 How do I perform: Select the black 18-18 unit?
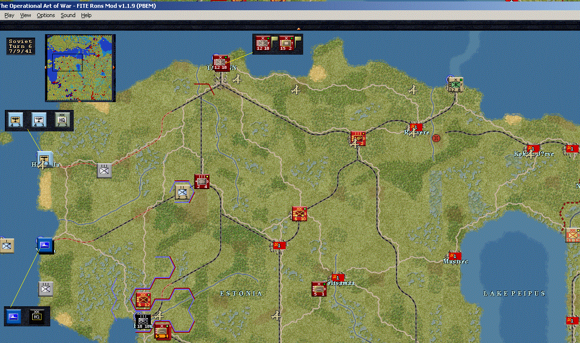click(143, 321)
